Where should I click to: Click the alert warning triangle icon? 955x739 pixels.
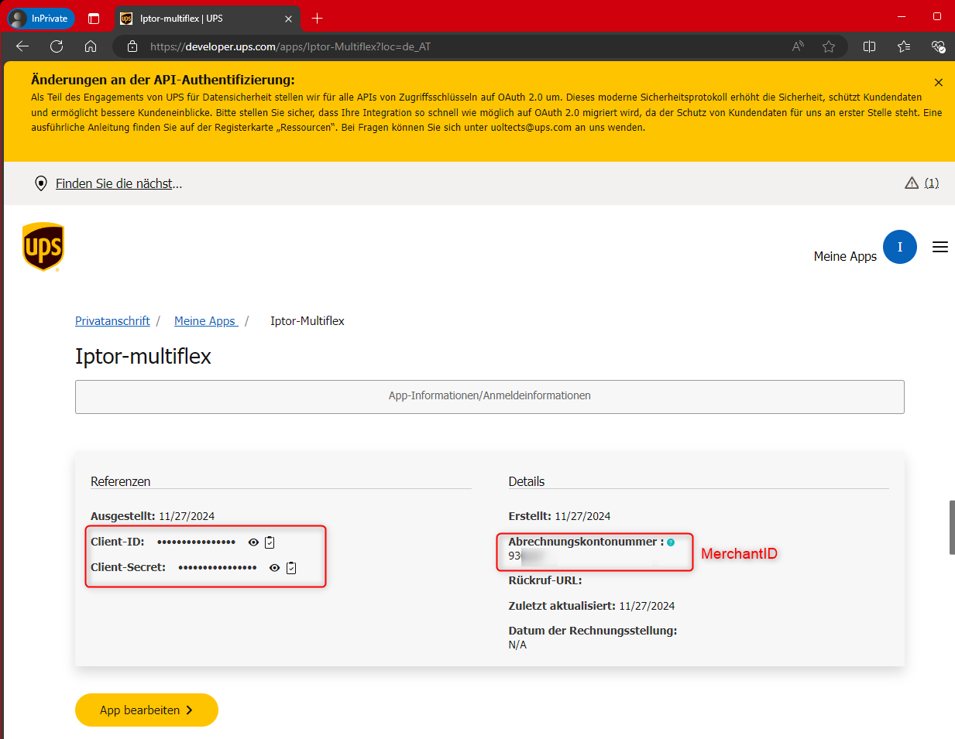(912, 183)
